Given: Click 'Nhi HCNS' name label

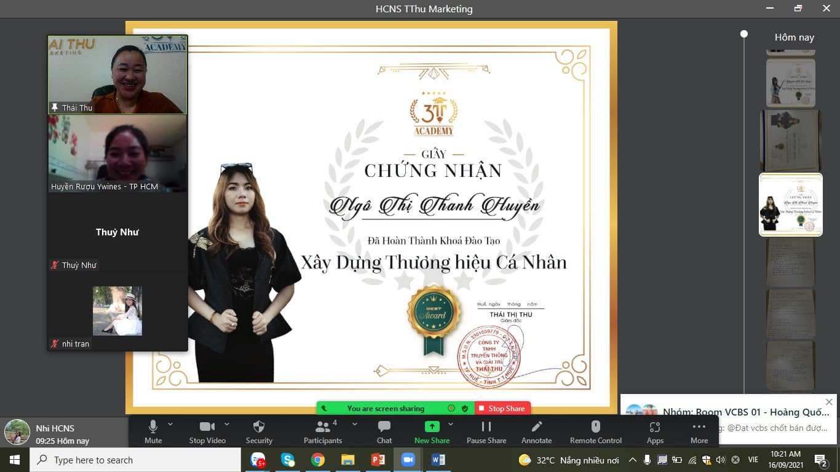Looking at the screenshot, I should coord(55,428).
